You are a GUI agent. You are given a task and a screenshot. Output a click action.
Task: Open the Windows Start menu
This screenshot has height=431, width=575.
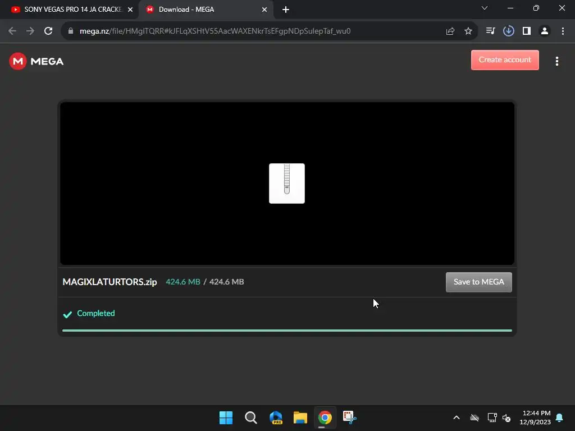(x=226, y=418)
